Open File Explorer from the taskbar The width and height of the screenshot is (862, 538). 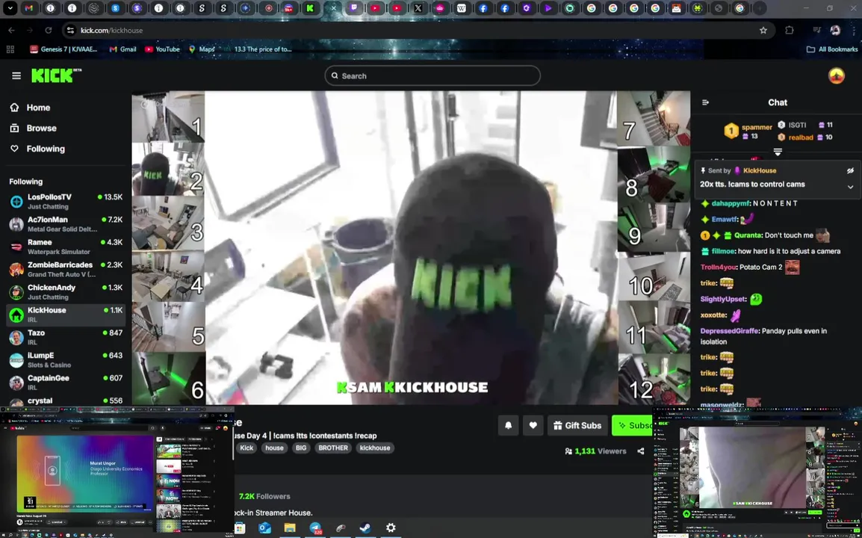[290, 528]
